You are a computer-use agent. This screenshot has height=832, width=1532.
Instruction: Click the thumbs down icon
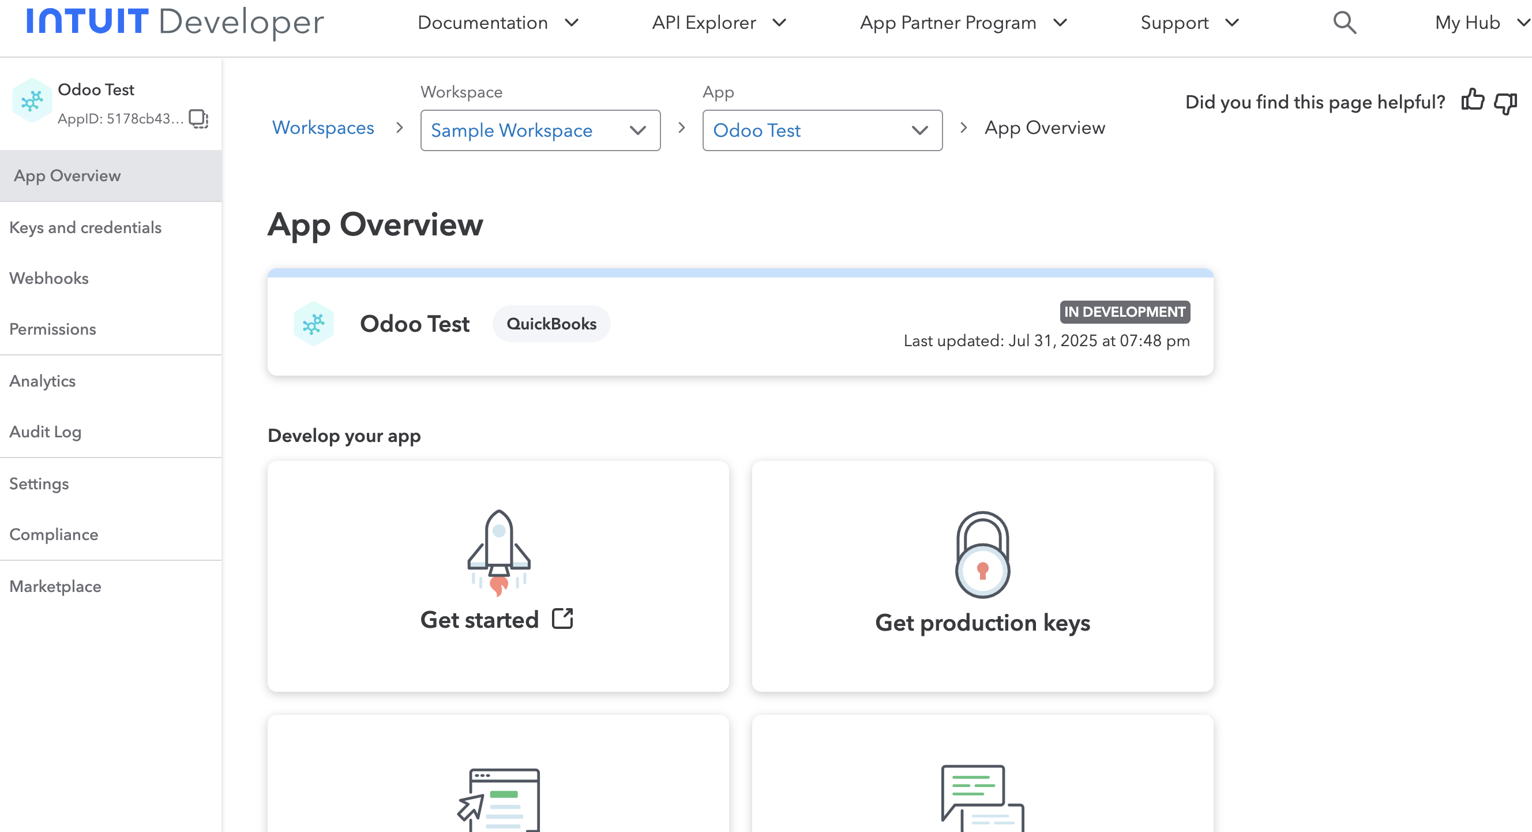coord(1506,103)
